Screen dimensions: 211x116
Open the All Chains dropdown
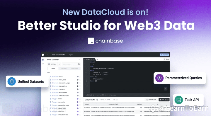(54, 64)
